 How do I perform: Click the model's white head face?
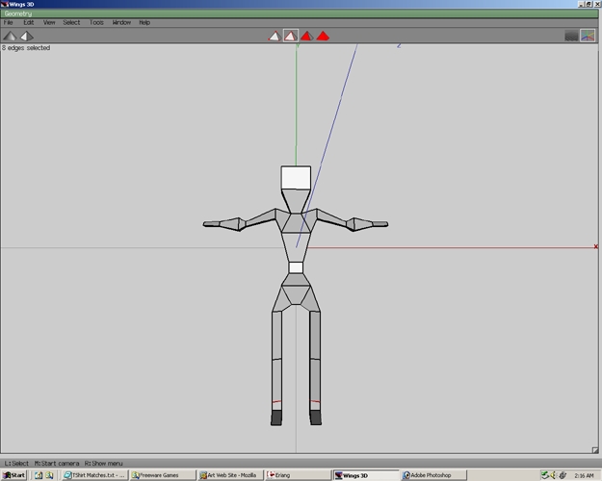click(296, 178)
